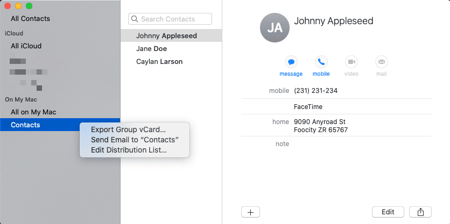Click the search magnifier icon
Viewport: 450px width, 224px height.
click(x=135, y=19)
